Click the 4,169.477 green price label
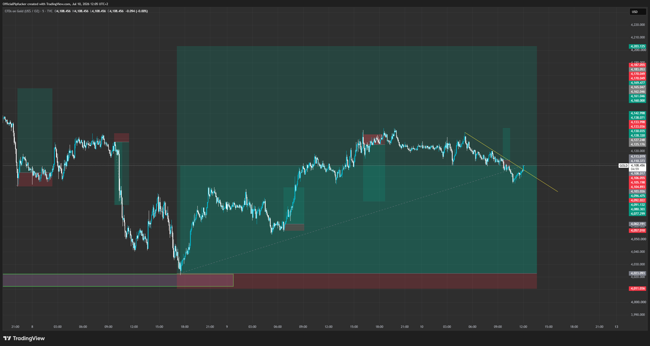Screen dimensions: 650x346 pos(638,83)
